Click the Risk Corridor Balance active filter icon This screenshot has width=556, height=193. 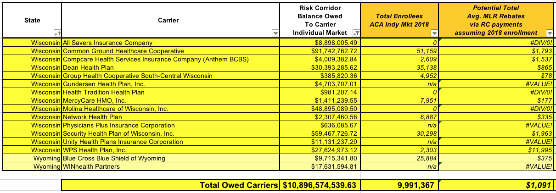point(356,33)
